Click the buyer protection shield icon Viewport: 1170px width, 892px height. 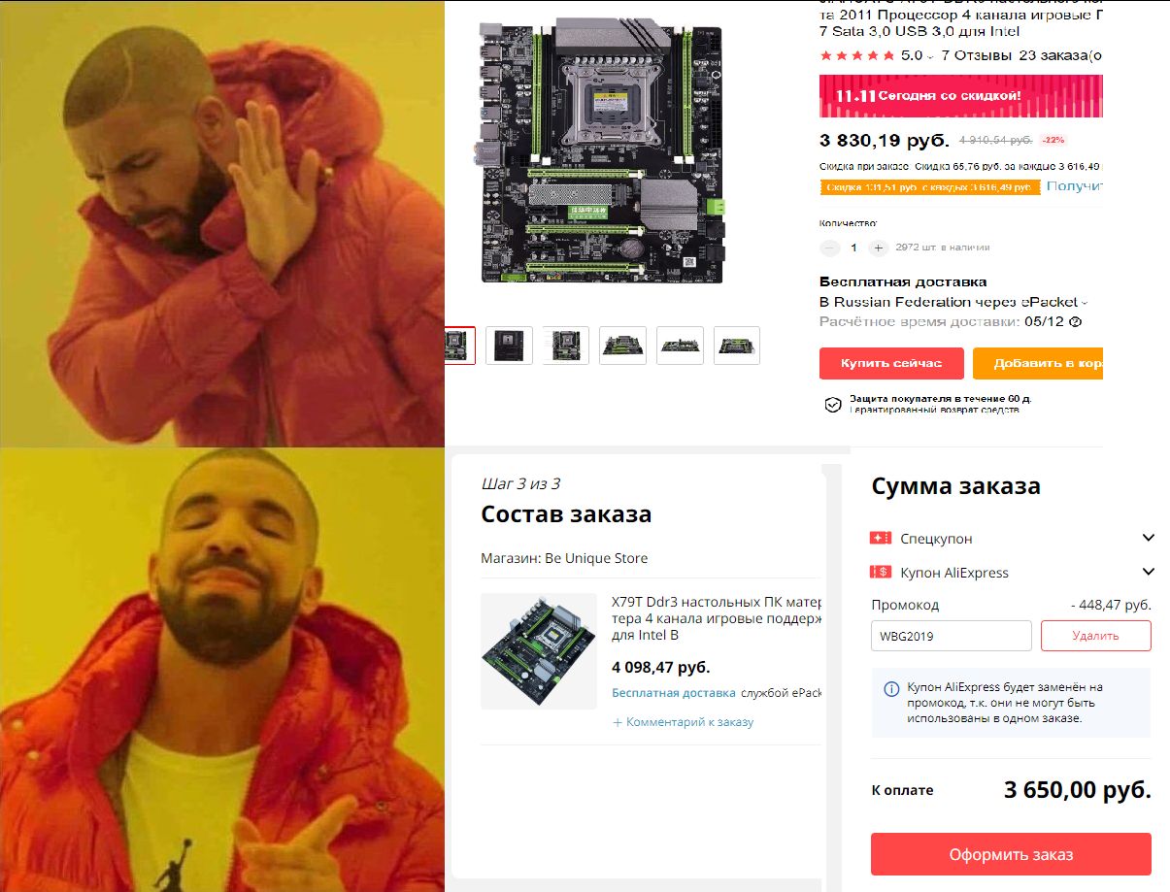(832, 405)
